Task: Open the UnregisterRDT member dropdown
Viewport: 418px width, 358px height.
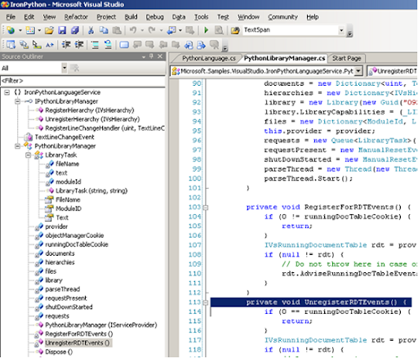Action: pos(392,71)
